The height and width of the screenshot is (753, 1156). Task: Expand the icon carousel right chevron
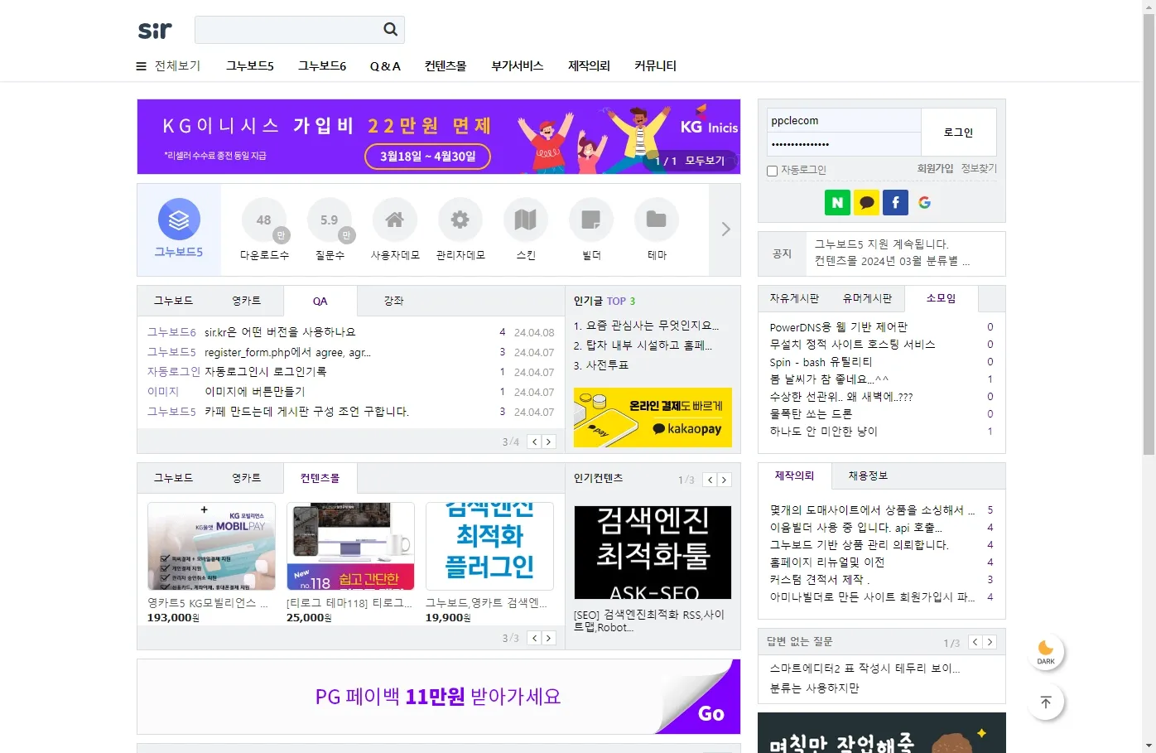725,229
